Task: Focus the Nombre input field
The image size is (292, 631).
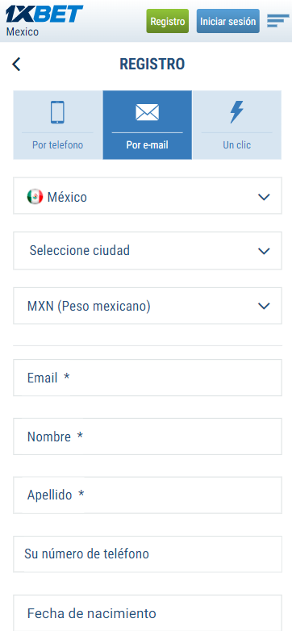Action: (x=148, y=437)
